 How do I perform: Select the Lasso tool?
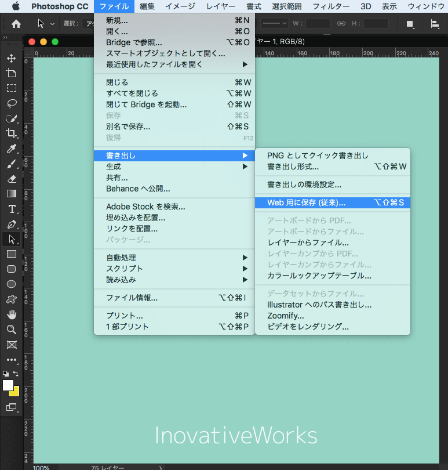(12, 103)
